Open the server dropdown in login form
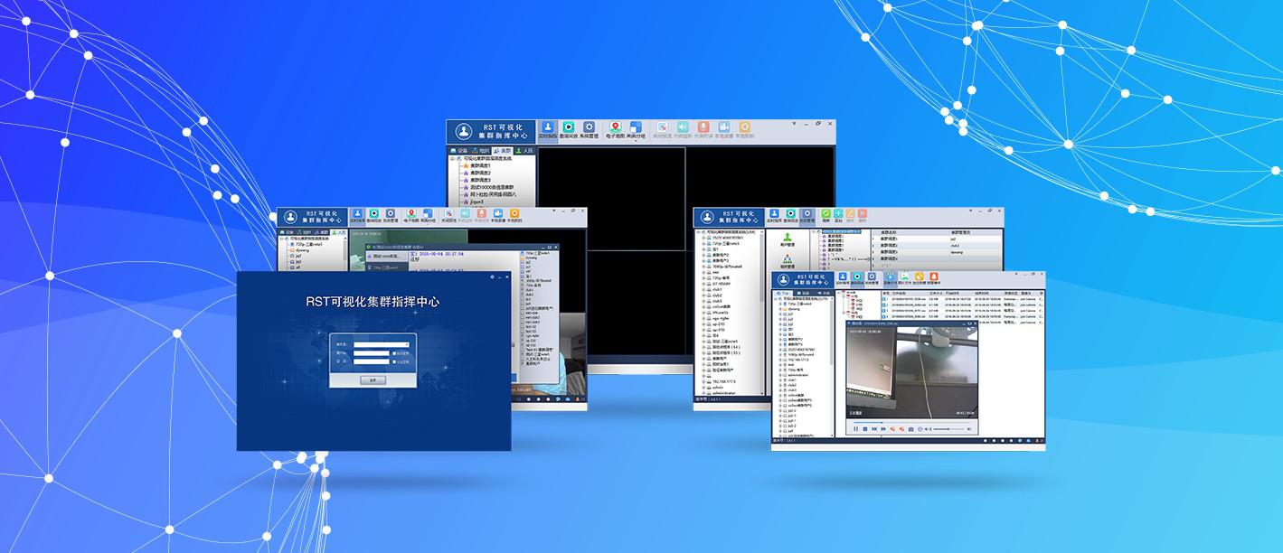Viewport: 1283px width, 553px height. pyautogui.click(x=406, y=344)
